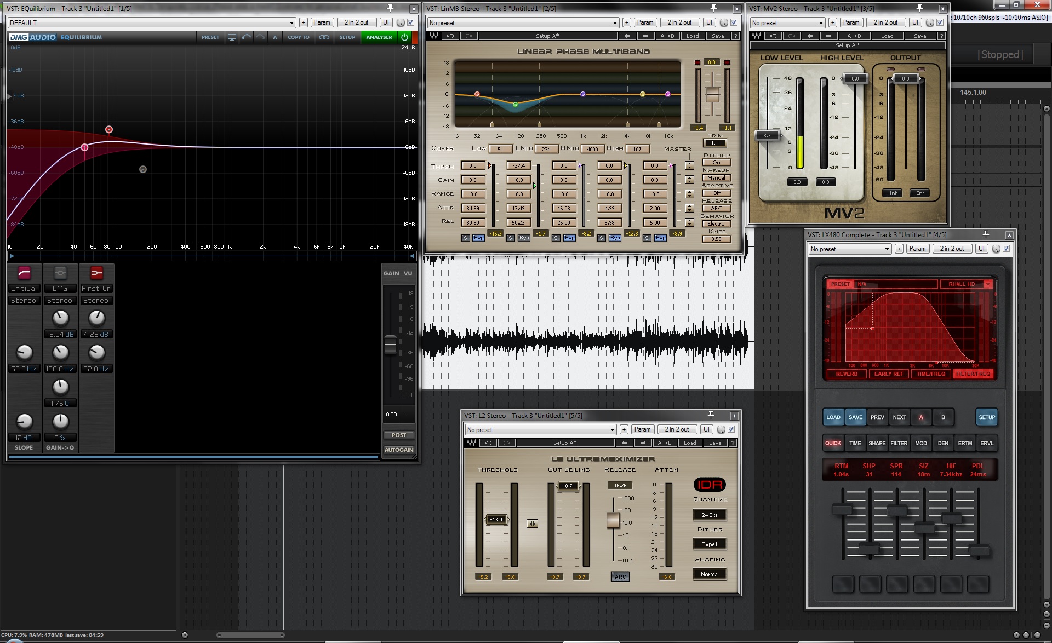Open the DEFAULT preset dropdown in EQuilibrium
Viewport: 1052px width, 643px height.
pos(291,23)
